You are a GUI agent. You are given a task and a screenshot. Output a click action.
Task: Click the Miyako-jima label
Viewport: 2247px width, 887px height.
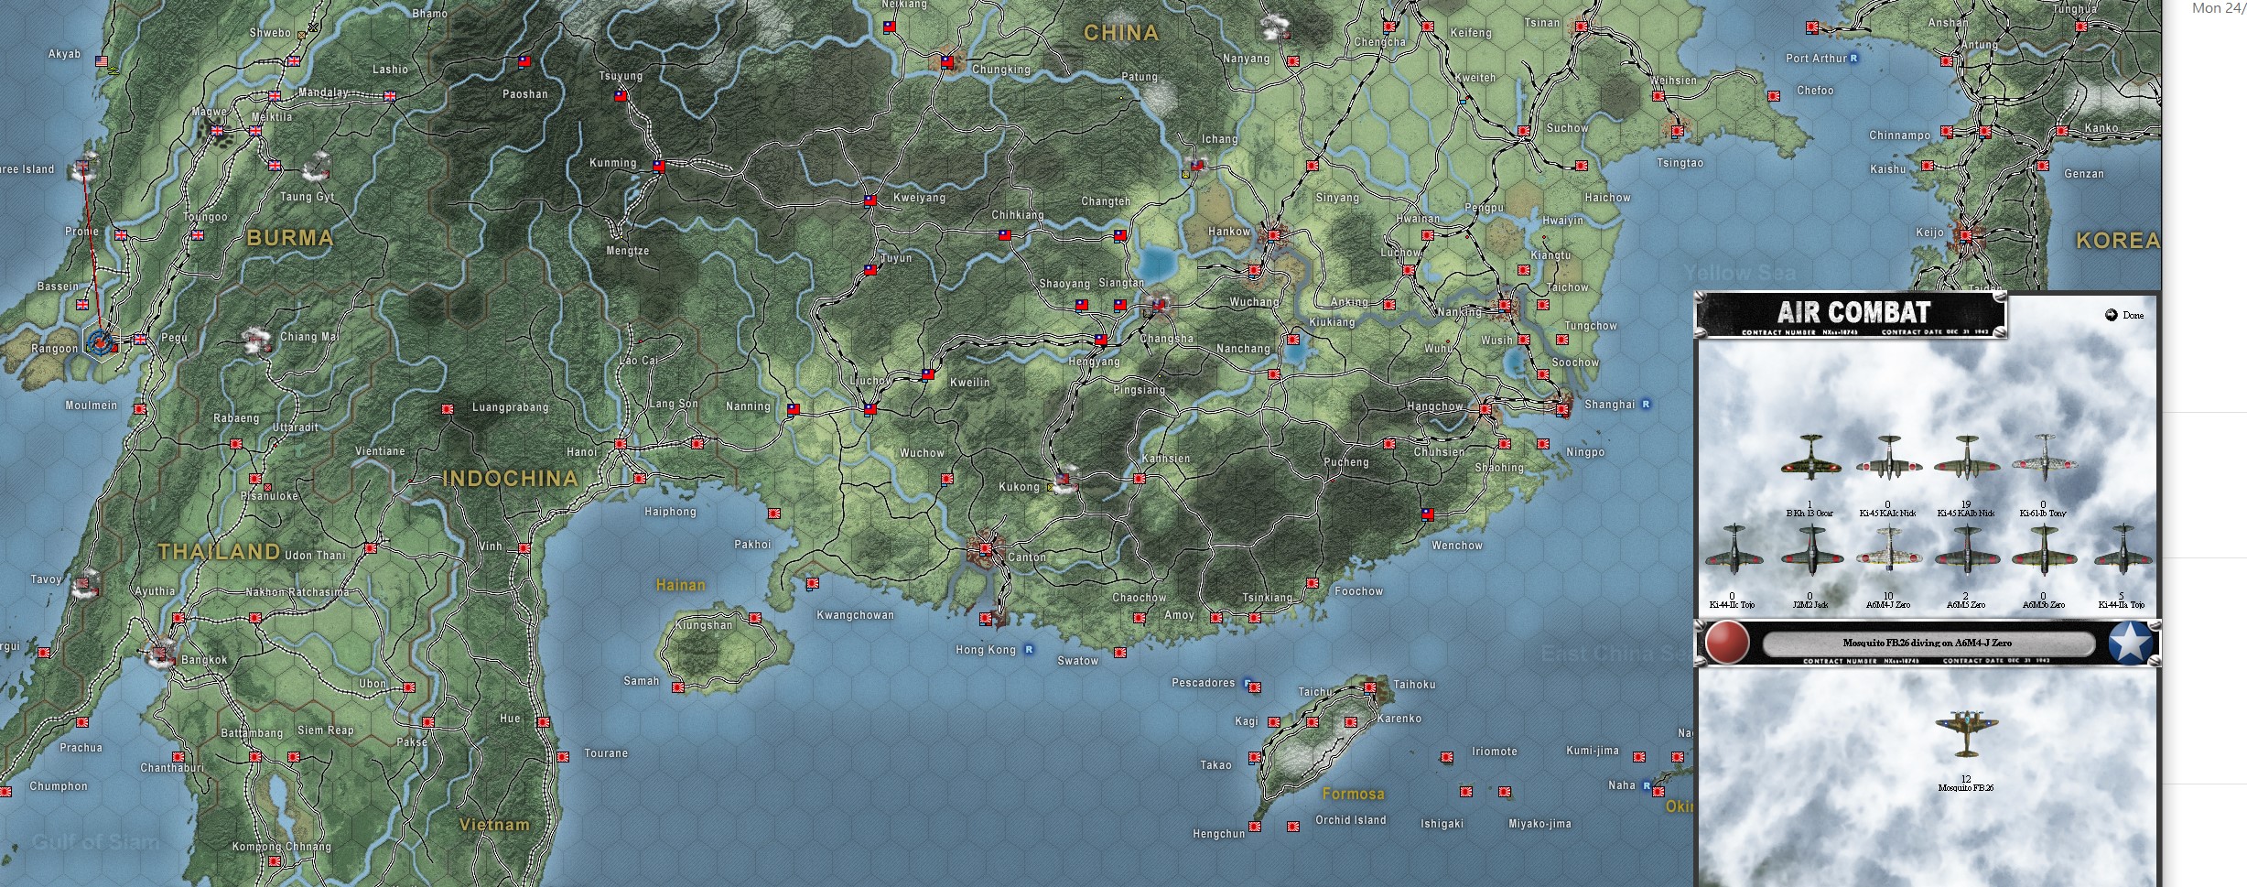pos(1540,824)
